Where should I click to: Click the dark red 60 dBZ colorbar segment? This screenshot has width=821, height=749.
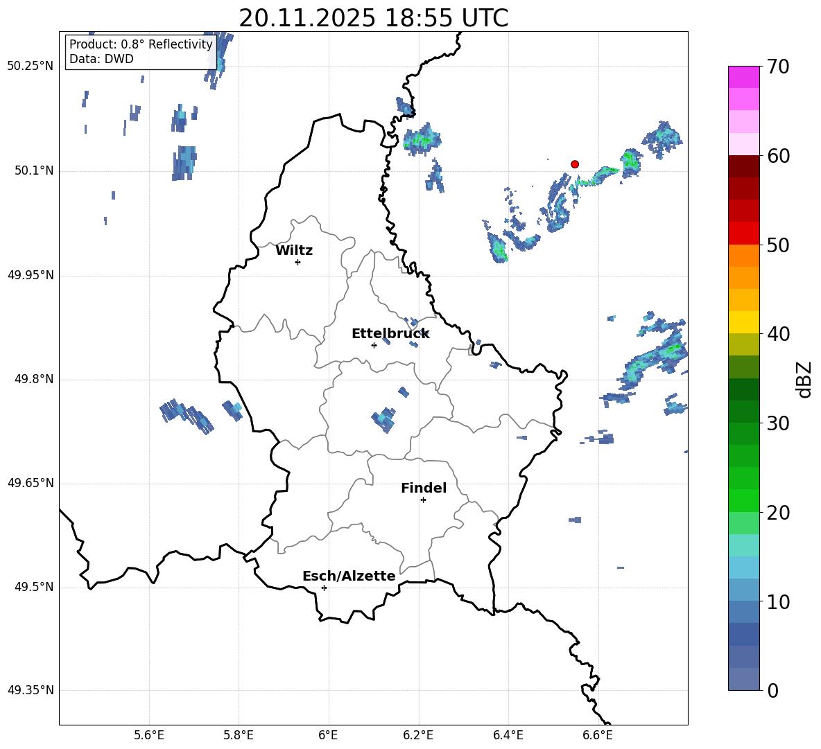click(x=744, y=166)
